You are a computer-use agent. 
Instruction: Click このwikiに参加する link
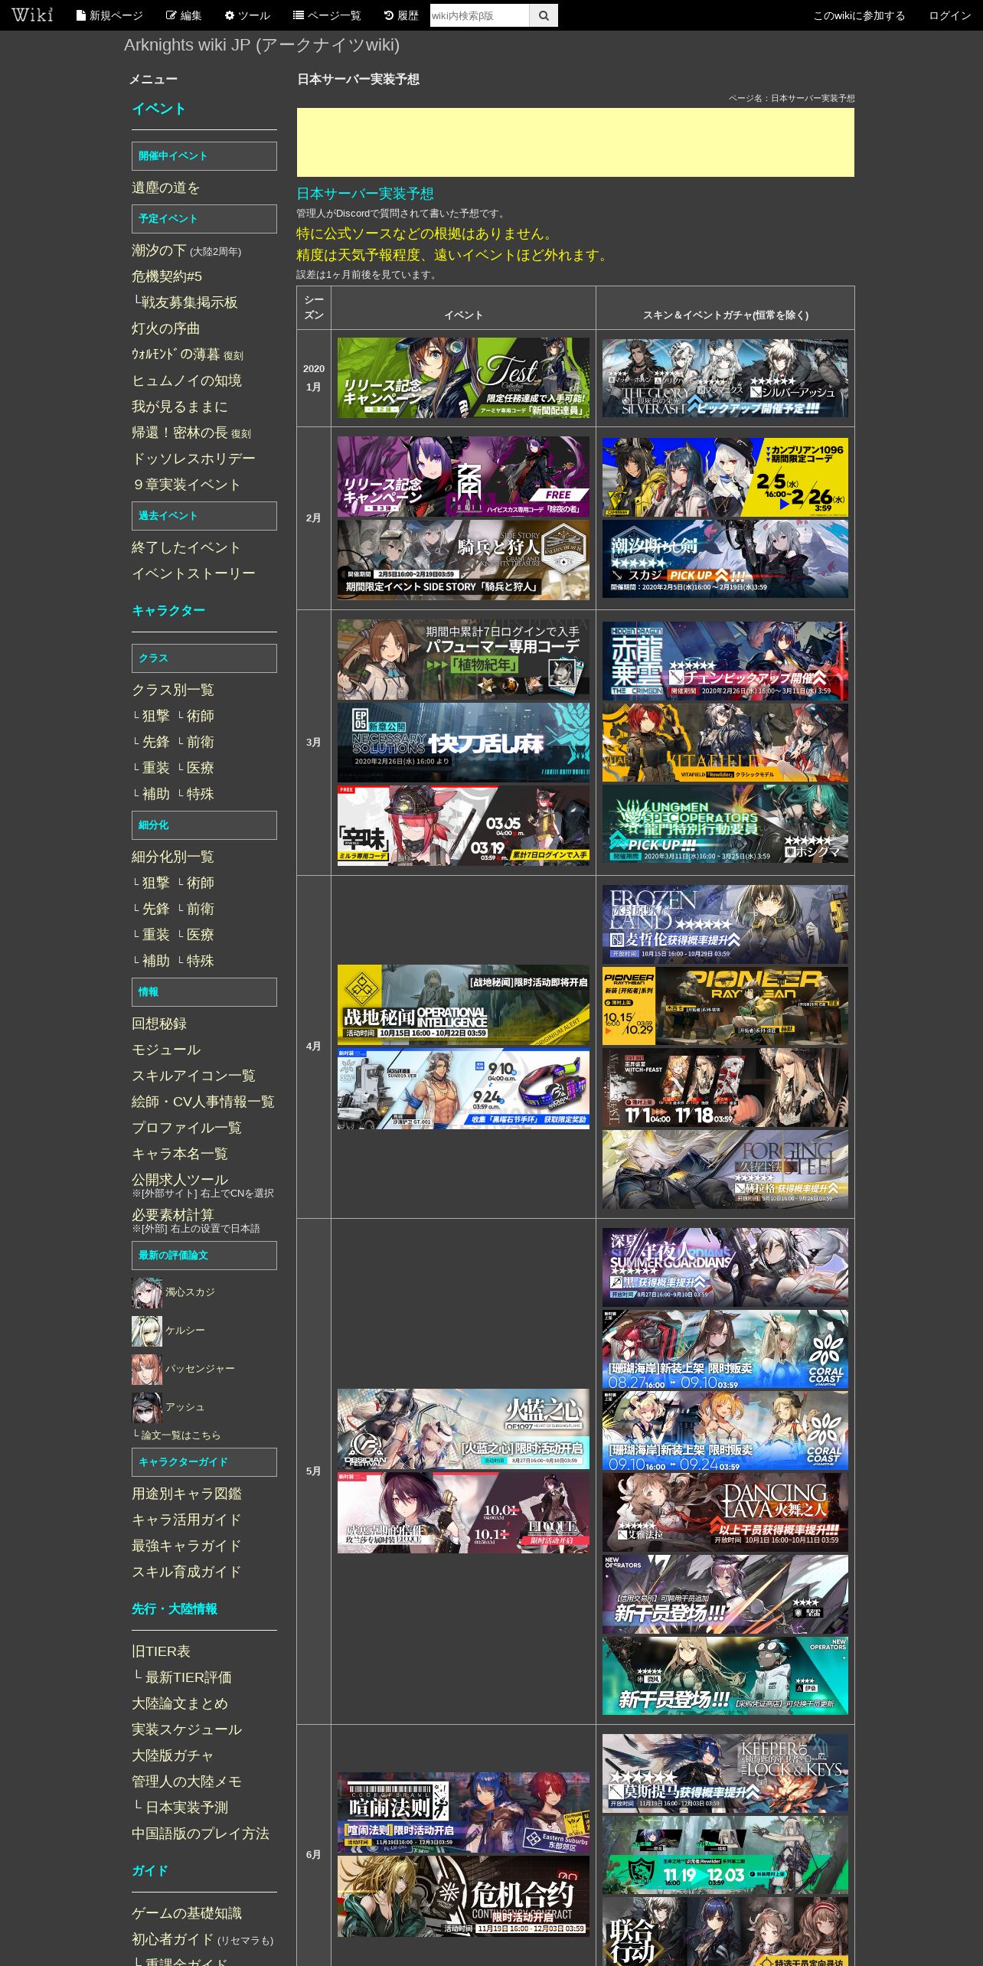click(x=858, y=15)
